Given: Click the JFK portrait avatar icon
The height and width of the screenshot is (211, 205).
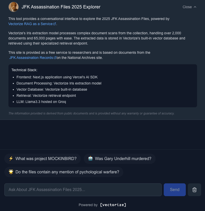Looking at the screenshot, I should click(x=14, y=7).
